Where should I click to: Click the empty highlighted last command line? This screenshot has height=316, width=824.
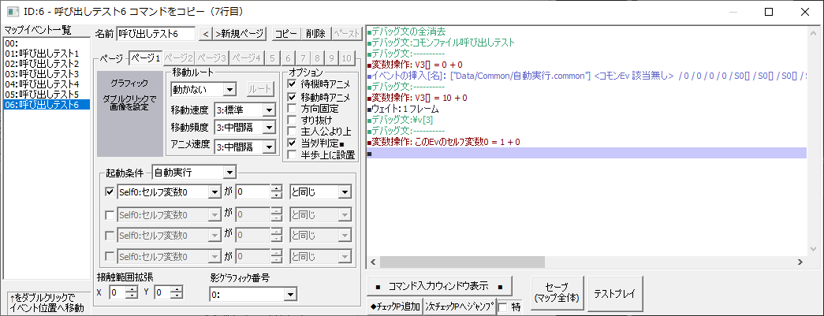click(587, 154)
